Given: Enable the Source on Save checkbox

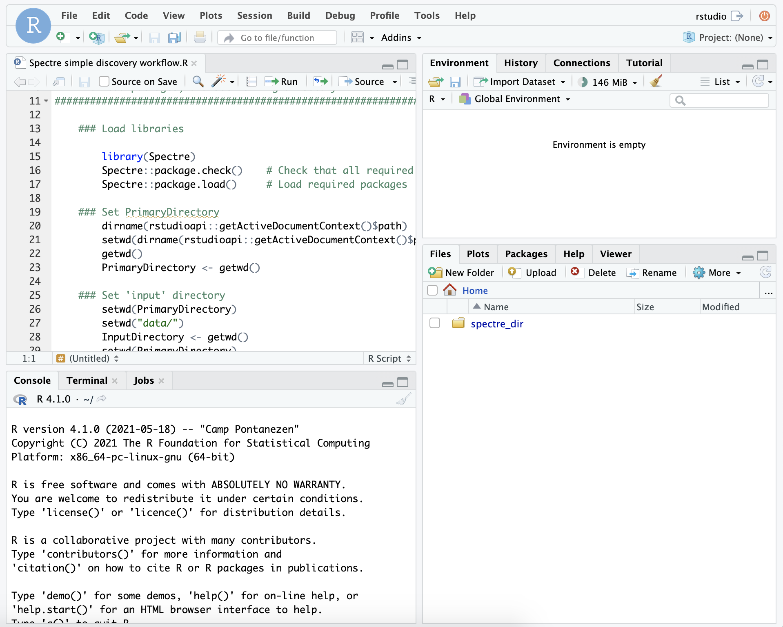Looking at the screenshot, I should point(104,82).
